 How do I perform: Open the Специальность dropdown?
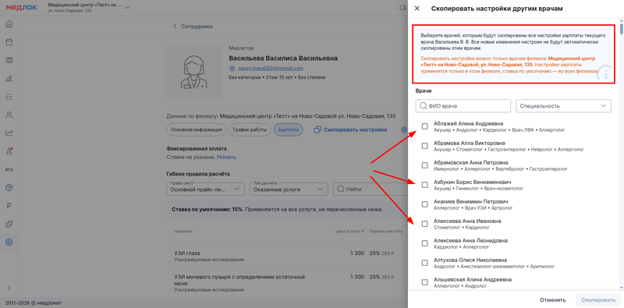click(x=563, y=106)
